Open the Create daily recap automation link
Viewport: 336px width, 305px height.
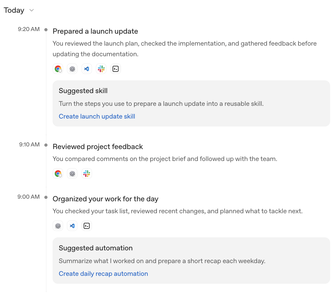point(103,274)
